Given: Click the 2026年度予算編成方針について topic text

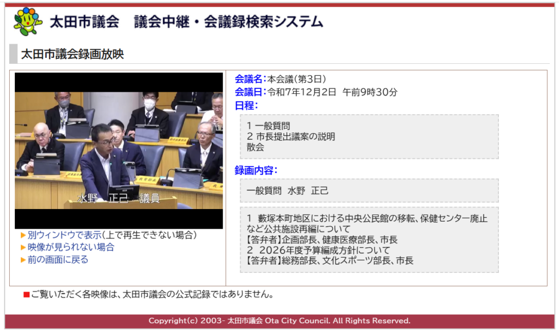Looking at the screenshot, I should pos(325,250).
